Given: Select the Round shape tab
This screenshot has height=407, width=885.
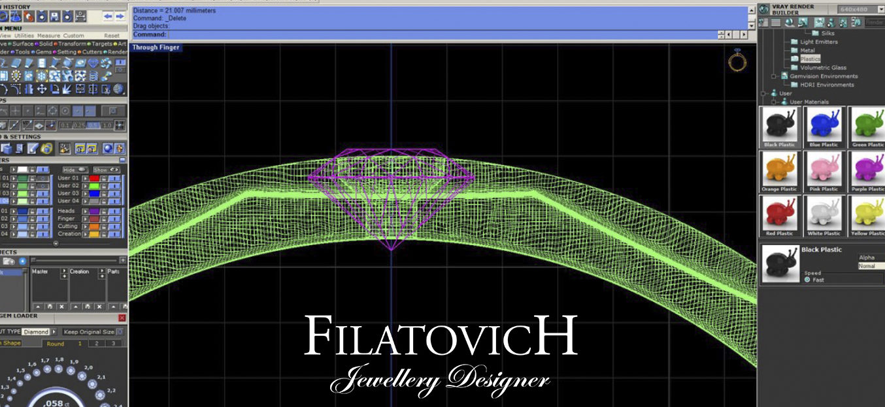Looking at the screenshot, I should point(56,344).
